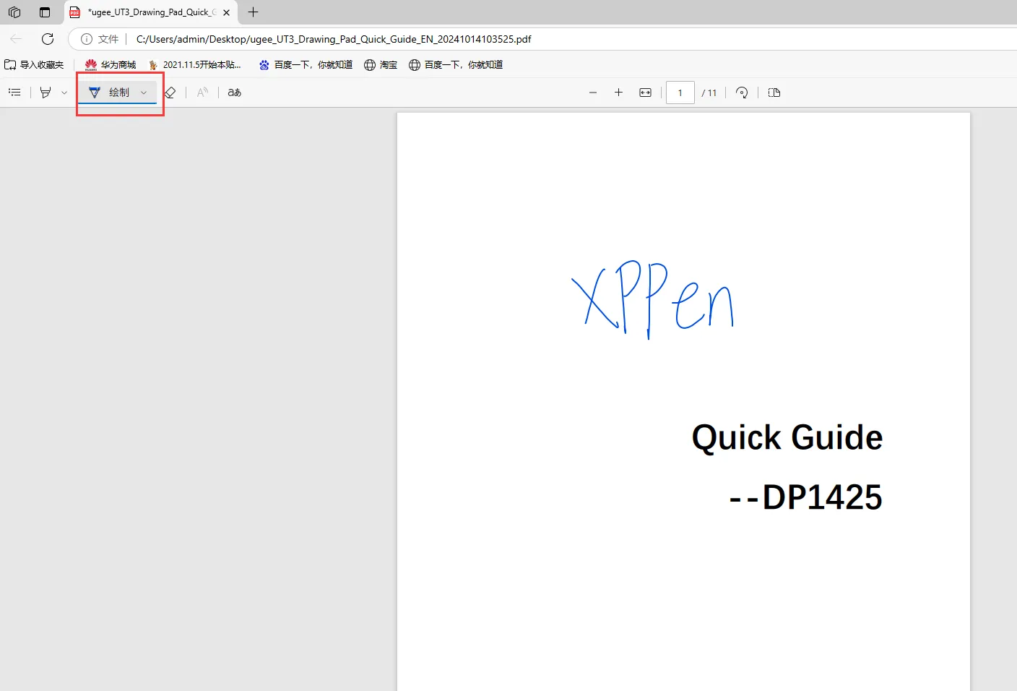Open the translate tool icon
The width and height of the screenshot is (1017, 691).
click(234, 93)
